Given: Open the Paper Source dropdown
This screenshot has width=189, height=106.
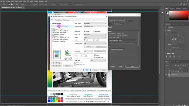Looking at the screenshot, I should click(95, 23).
